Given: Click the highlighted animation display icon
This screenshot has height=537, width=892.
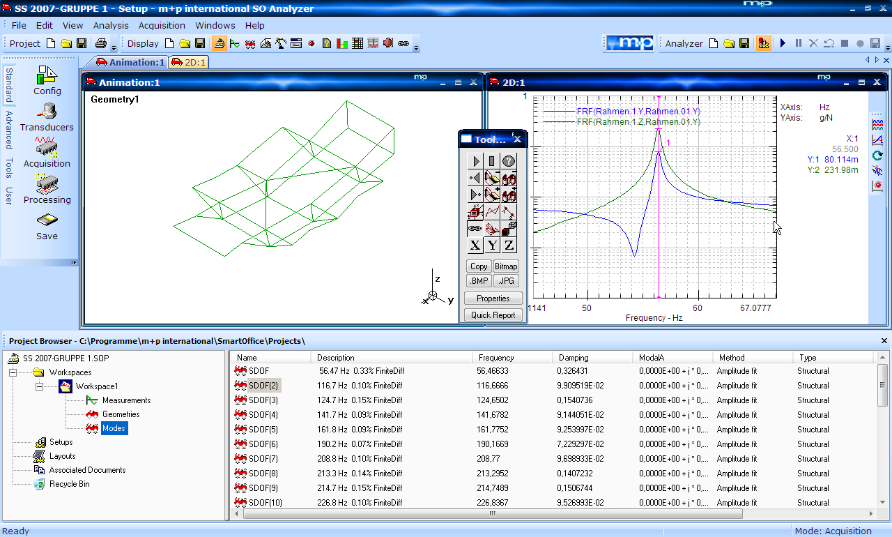Looking at the screenshot, I should tap(220, 43).
